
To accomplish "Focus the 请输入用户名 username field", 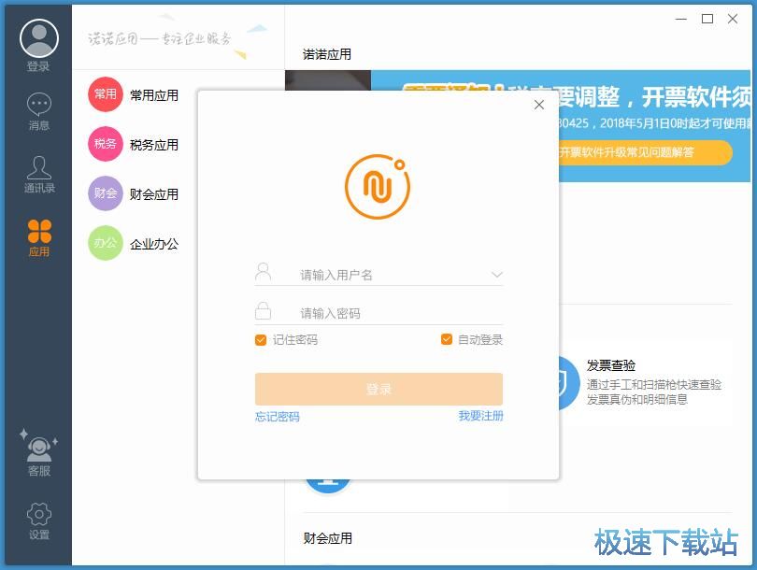I will [379, 275].
